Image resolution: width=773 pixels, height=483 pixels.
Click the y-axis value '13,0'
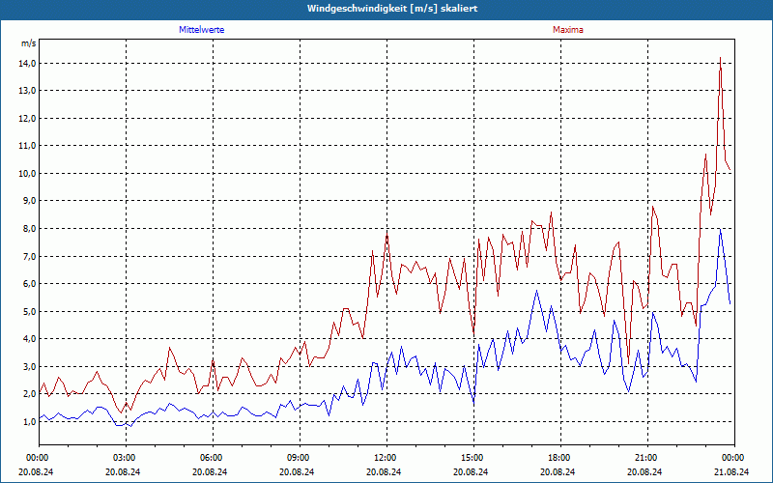27,91
